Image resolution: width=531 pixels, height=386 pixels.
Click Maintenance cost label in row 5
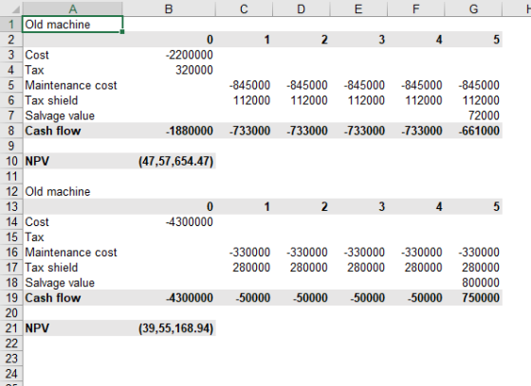[71, 85]
